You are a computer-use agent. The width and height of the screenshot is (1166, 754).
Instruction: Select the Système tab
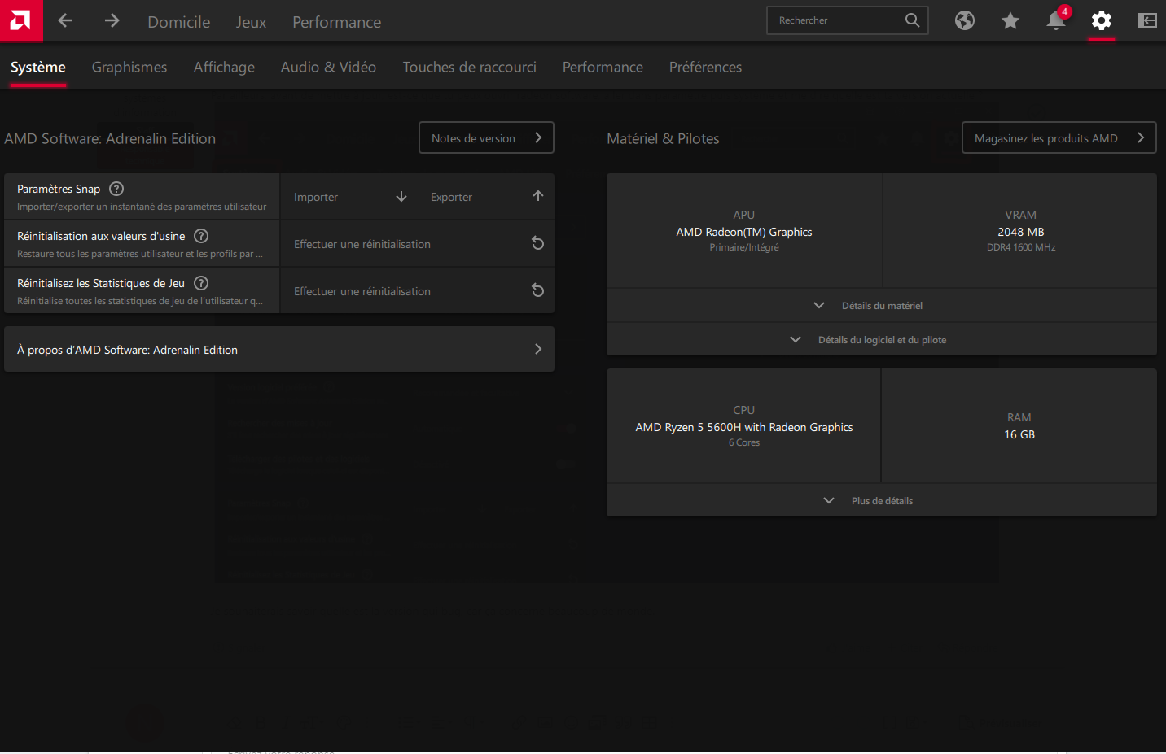point(38,67)
